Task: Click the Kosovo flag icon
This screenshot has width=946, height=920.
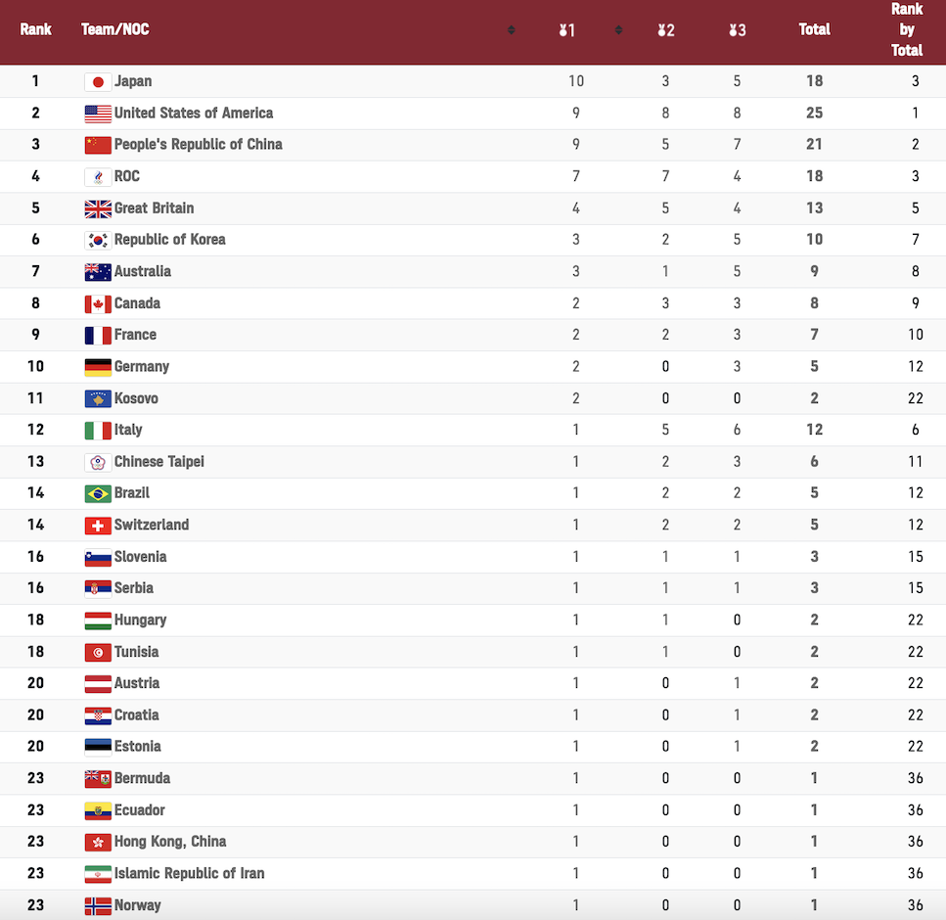Action: (x=98, y=398)
